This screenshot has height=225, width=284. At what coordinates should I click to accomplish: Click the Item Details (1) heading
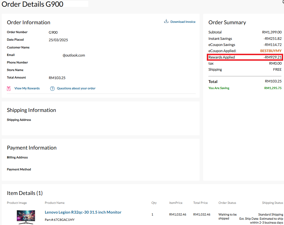(x=25, y=193)
